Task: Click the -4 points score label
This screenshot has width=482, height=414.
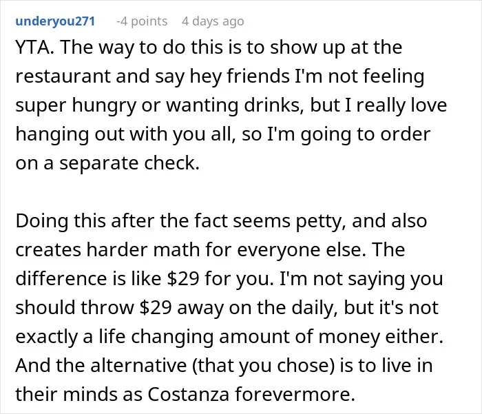Action: 142,21
